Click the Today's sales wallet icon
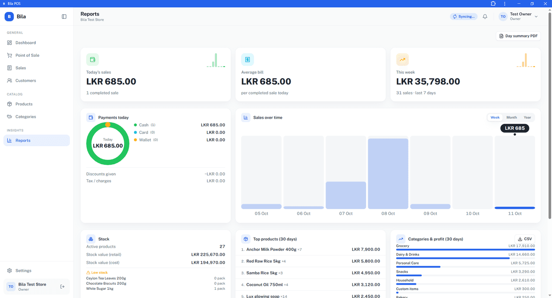This screenshot has width=552, height=298. (92, 60)
